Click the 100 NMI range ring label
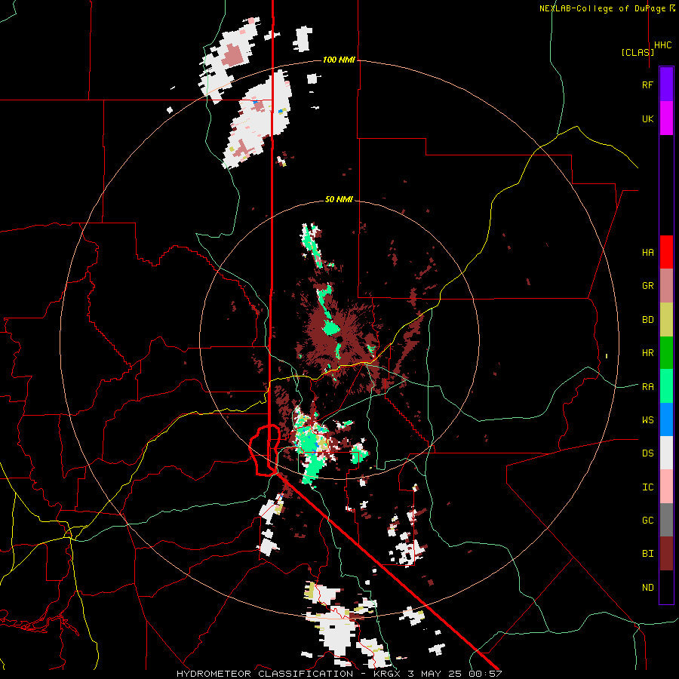679x679 pixels. pos(339,60)
